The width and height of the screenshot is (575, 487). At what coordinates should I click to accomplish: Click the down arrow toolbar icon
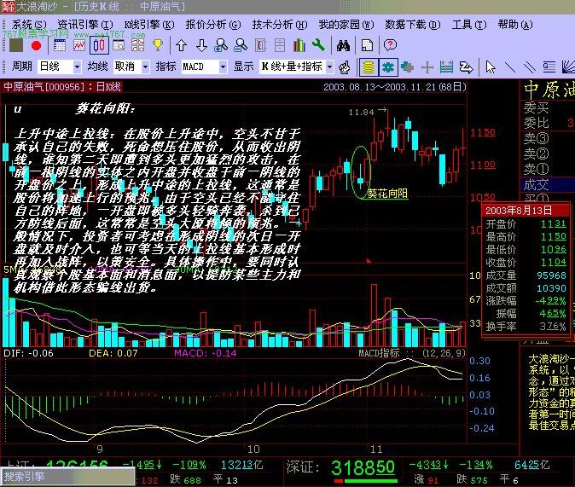click(x=201, y=45)
